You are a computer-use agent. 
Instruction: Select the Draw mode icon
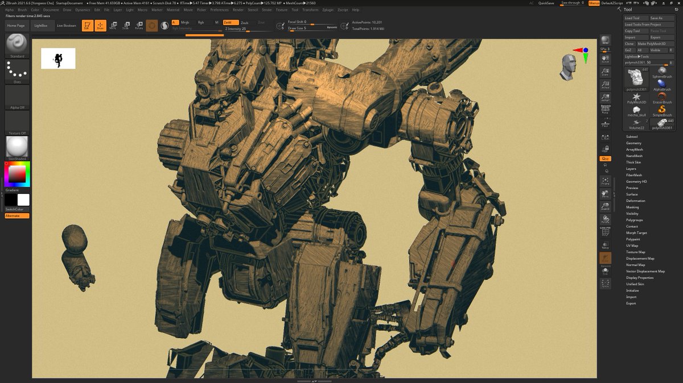100,26
